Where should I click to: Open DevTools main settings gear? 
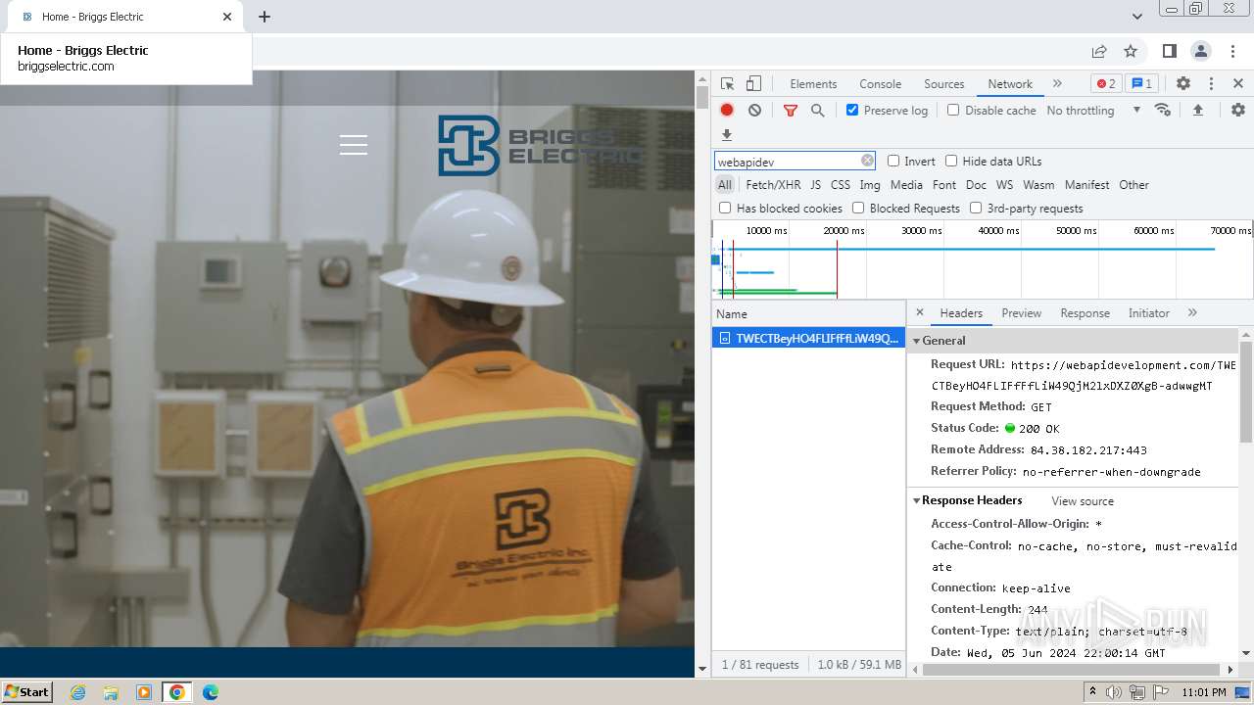[1183, 84]
